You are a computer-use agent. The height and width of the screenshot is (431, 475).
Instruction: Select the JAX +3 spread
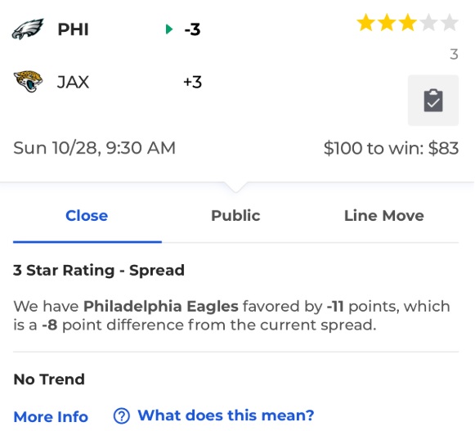point(192,82)
